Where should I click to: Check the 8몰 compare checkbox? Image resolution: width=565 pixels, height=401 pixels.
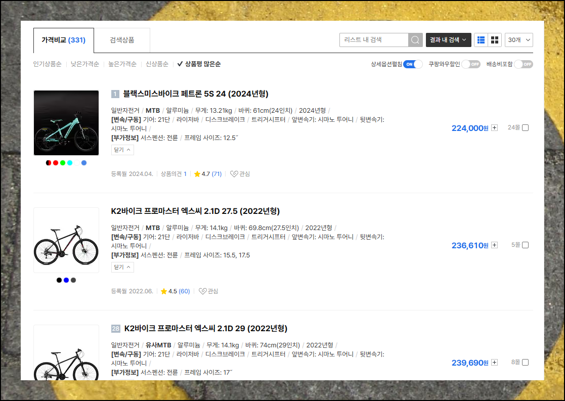pyautogui.click(x=526, y=363)
